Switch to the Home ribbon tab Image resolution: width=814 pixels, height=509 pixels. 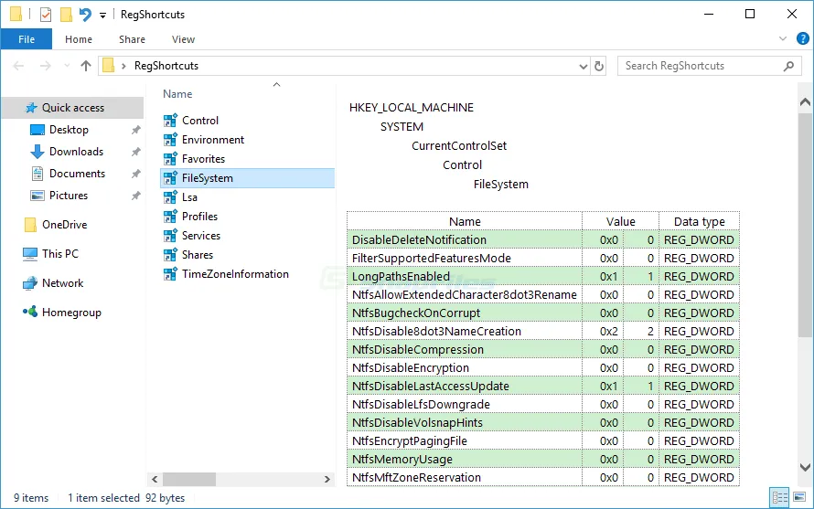[79, 39]
